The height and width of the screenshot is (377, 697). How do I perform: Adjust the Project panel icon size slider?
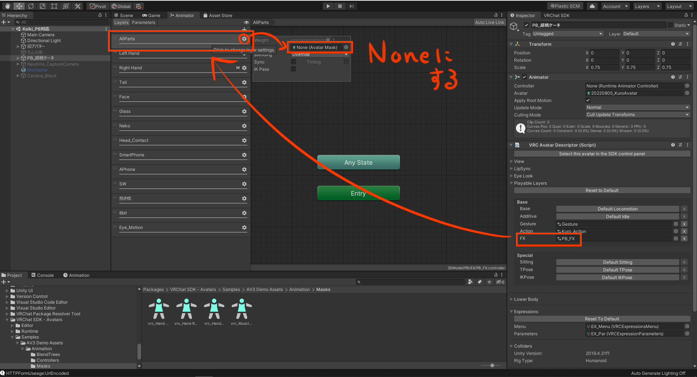tap(492, 365)
